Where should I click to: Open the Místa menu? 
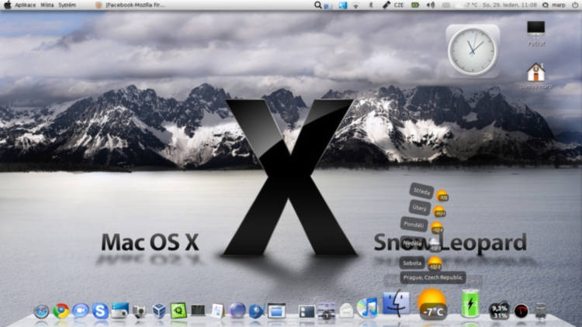point(47,5)
